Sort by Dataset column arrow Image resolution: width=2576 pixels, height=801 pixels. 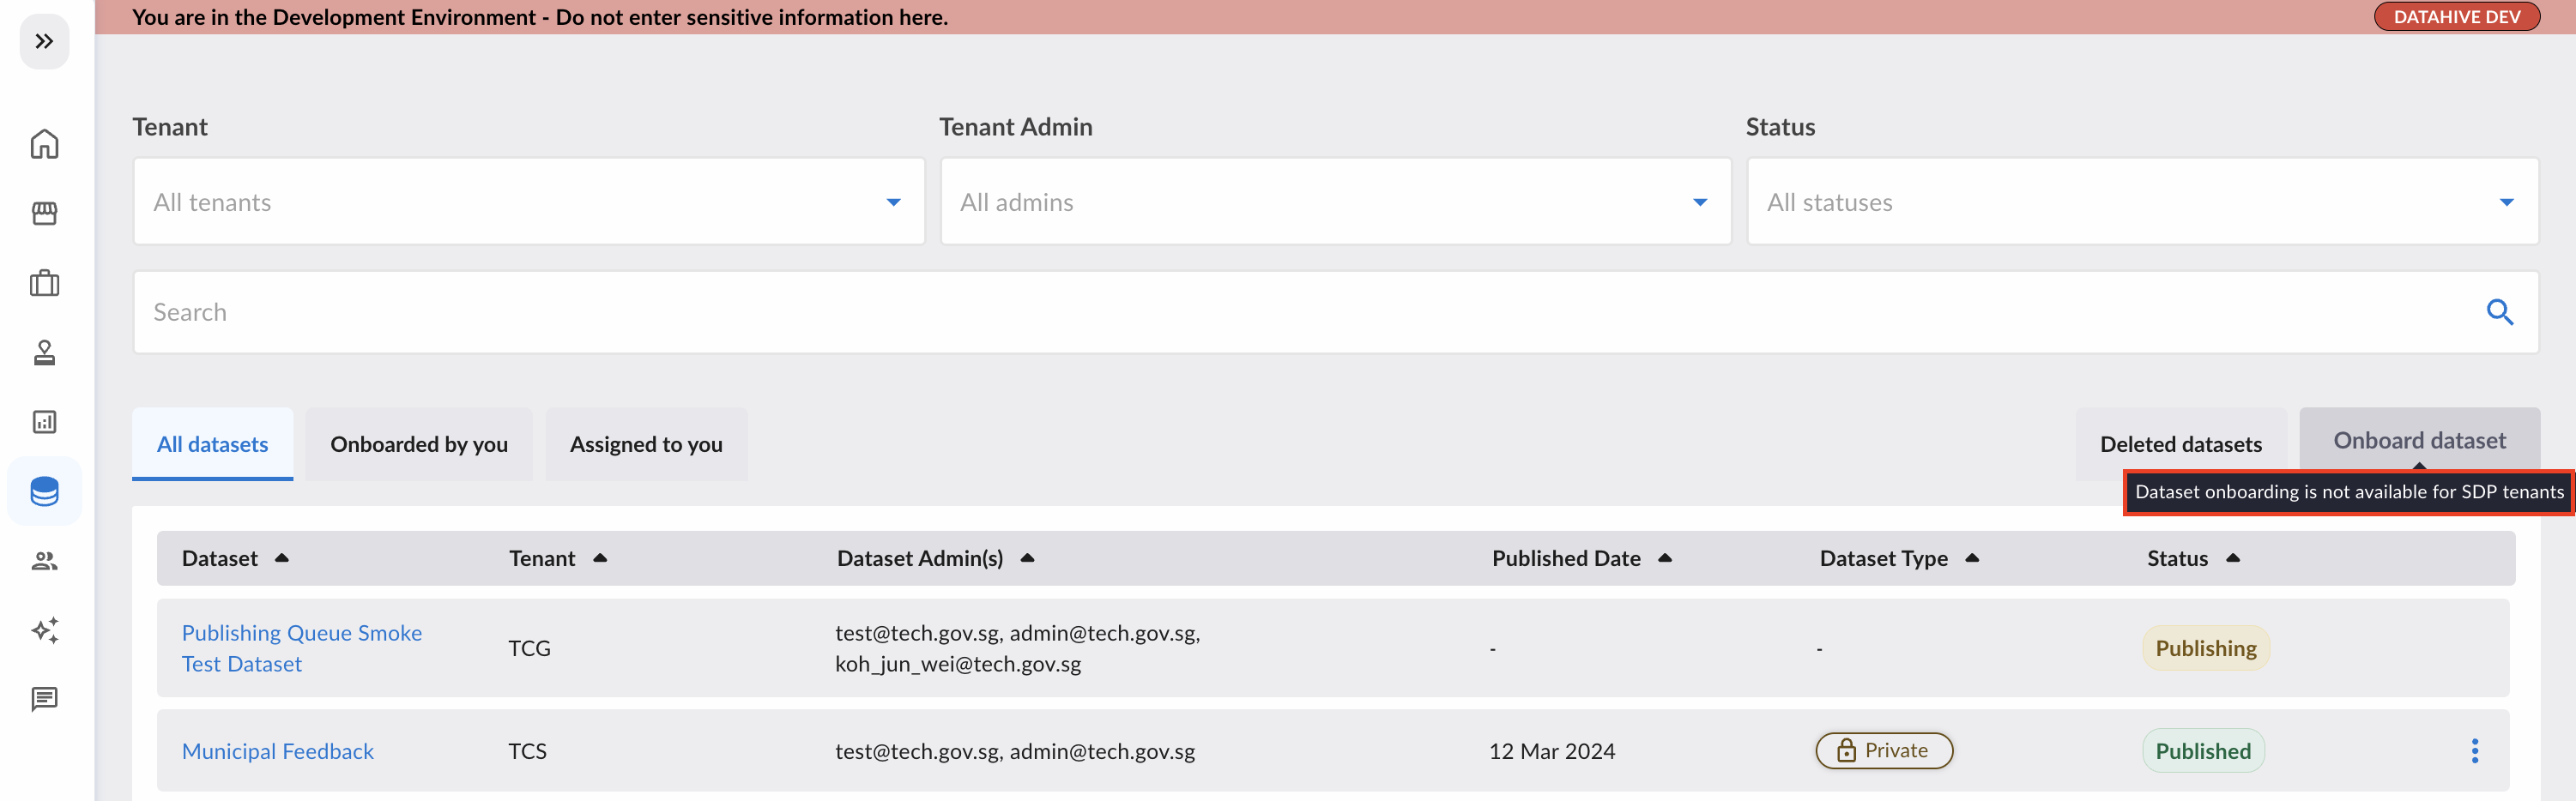pyautogui.click(x=282, y=558)
